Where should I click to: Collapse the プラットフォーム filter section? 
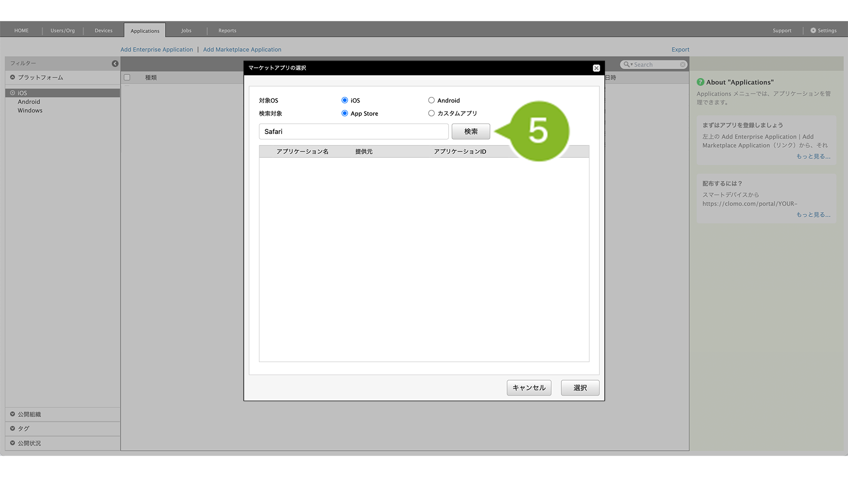(13, 77)
